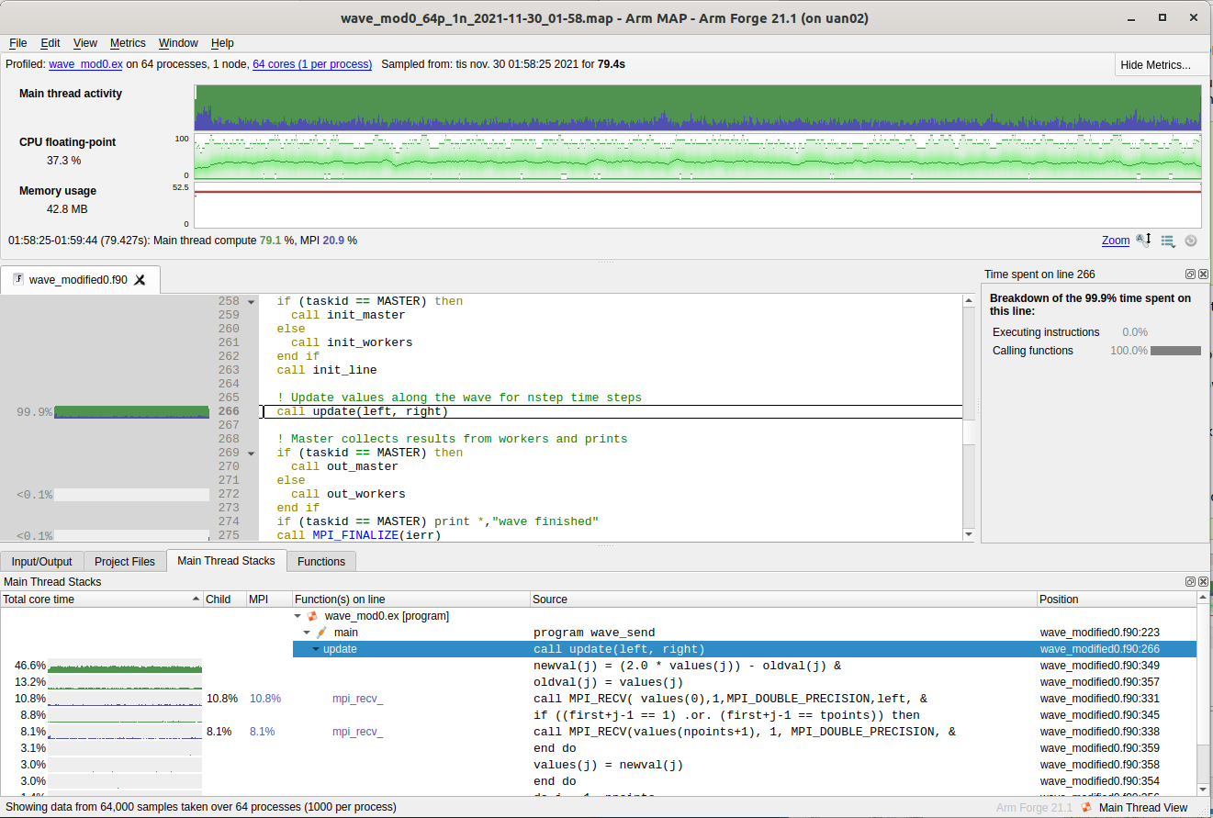Close the 'Time spent on line 266' panel
The height and width of the screenshot is (818, 1213).
[1203, 275]
